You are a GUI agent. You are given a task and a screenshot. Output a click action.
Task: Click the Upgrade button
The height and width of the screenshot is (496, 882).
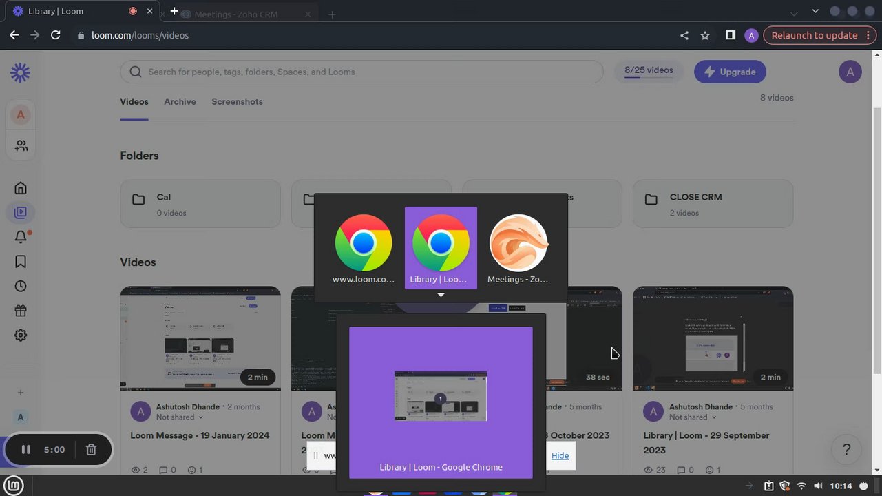click(730, 72)
